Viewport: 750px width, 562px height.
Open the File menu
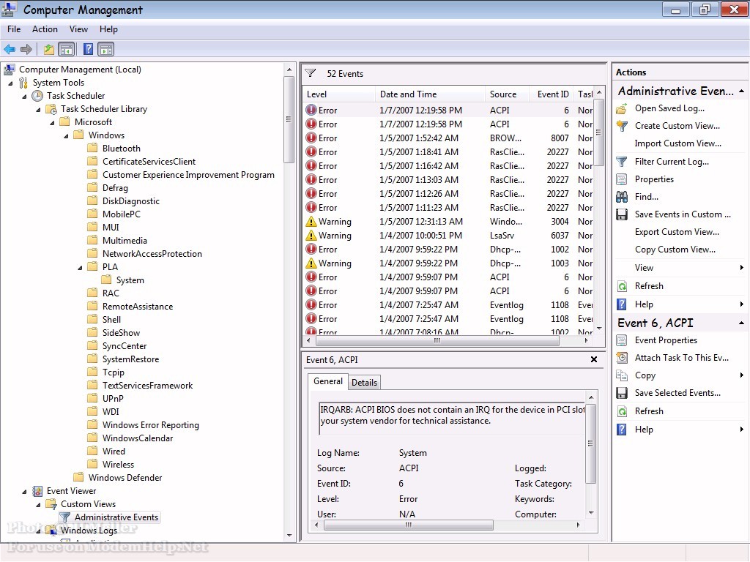pos(14,29)
